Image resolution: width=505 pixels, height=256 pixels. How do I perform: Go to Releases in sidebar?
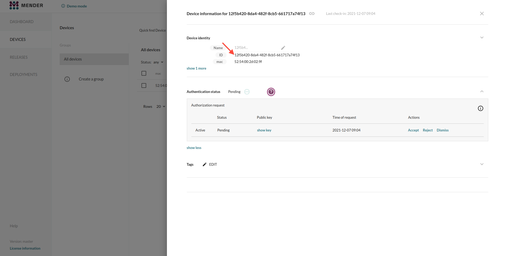[x=19, y=57]
